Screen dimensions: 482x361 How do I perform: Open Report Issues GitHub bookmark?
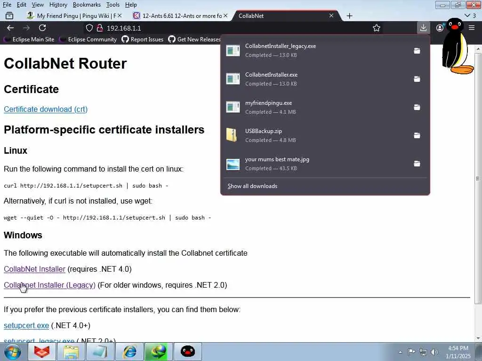(143, 39)
